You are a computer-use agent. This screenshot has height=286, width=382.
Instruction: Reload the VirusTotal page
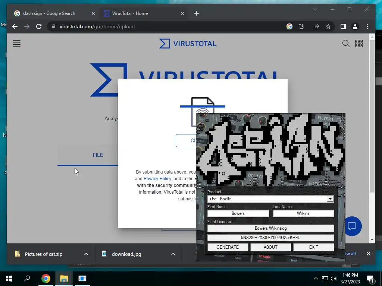(39, 26)
